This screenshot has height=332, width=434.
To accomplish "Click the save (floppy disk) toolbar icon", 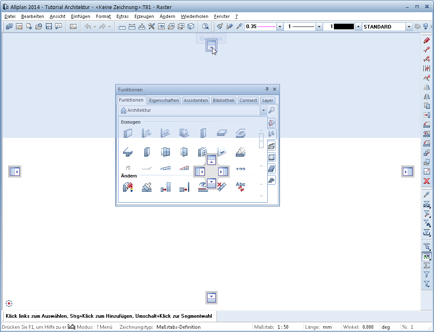I will [x=49, y=27].
